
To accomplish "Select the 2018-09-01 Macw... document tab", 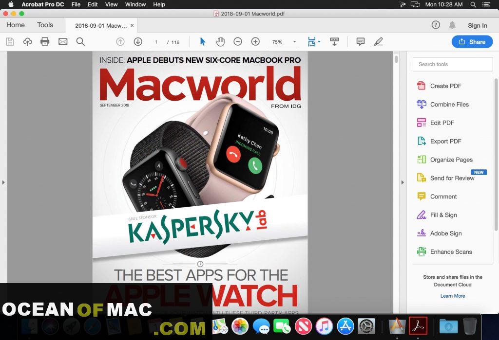I will click(100, 25).
